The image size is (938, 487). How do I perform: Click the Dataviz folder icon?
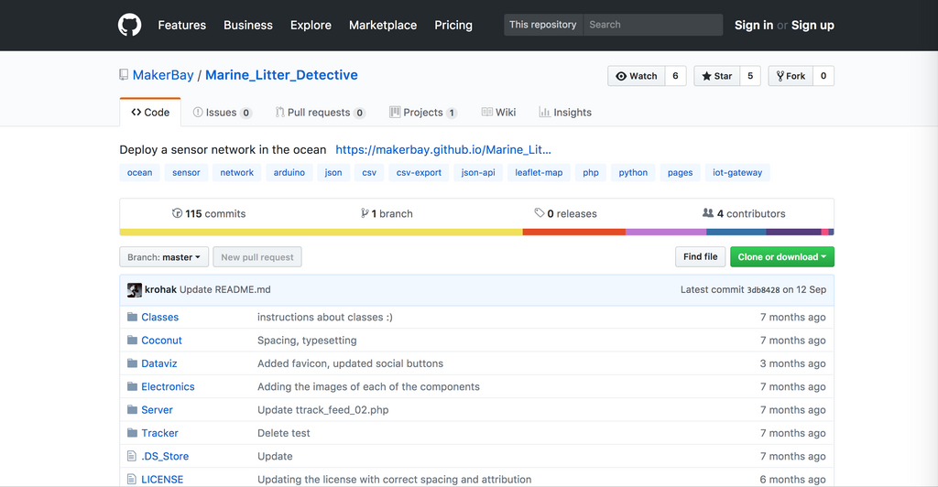click(x=132, y=363)
